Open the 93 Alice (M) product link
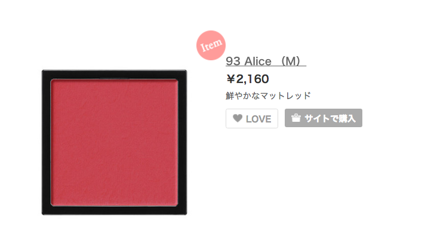The image size is (431, 243). [x=266, y=61]
